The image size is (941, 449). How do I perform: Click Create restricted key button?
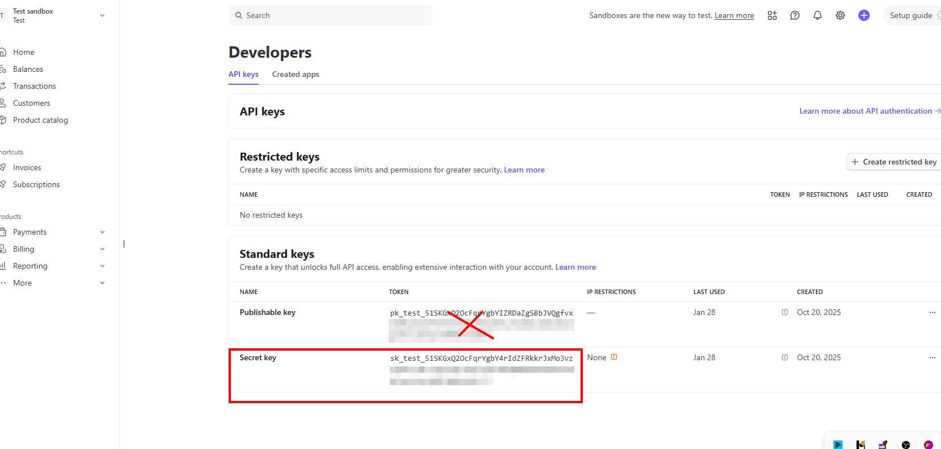coord(893,162)
